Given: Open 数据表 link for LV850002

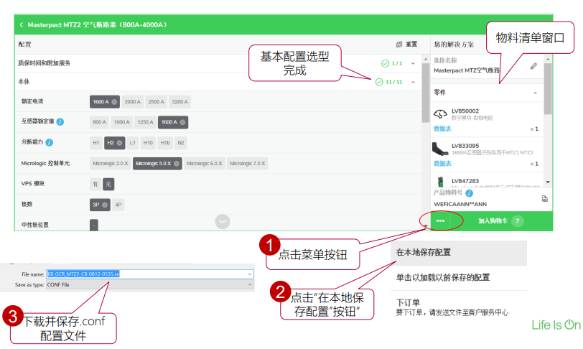Looking at the screenshot, I should [x=442, y=129].
